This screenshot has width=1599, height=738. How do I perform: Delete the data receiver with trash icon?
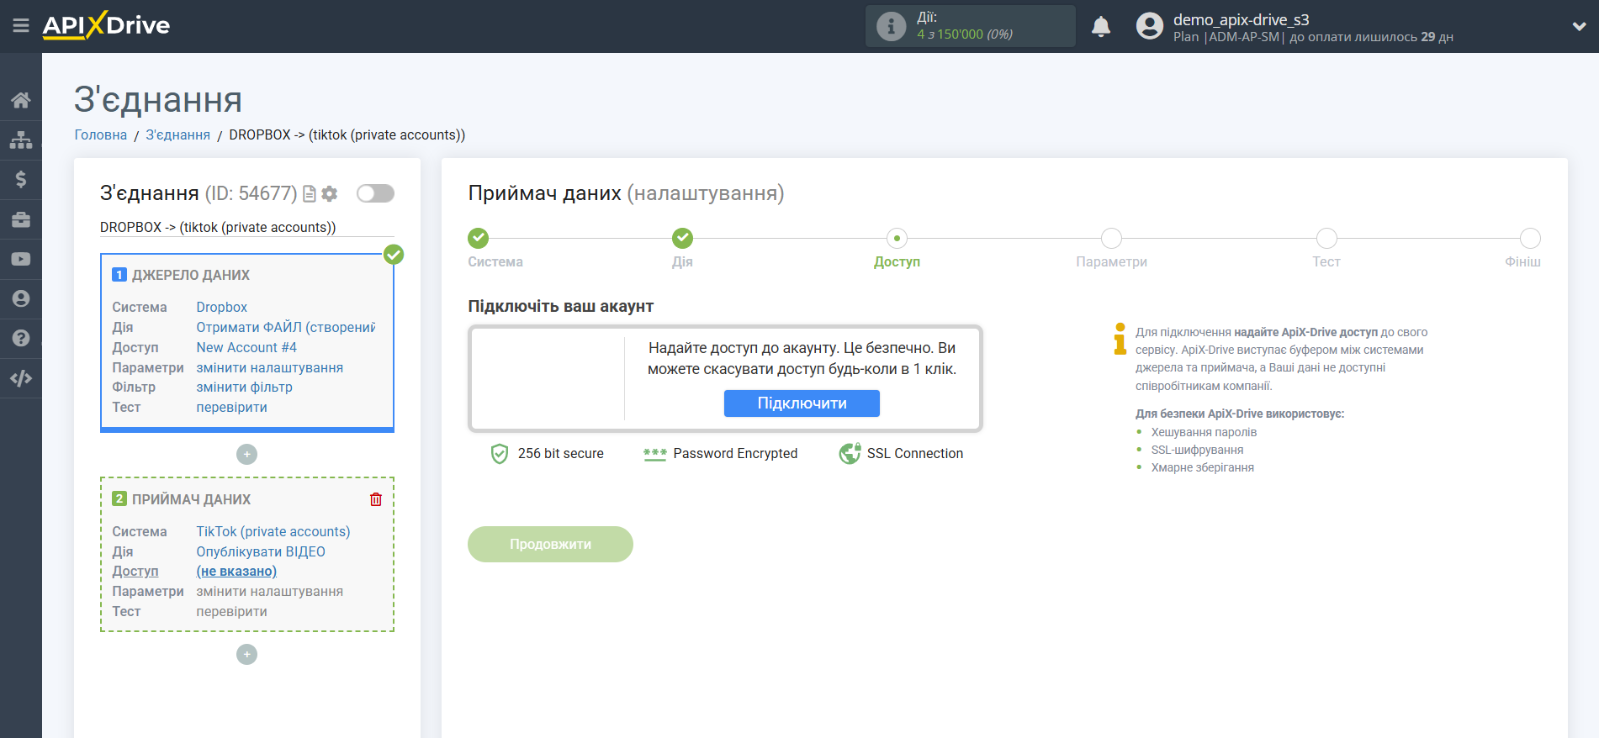point(376,499)
